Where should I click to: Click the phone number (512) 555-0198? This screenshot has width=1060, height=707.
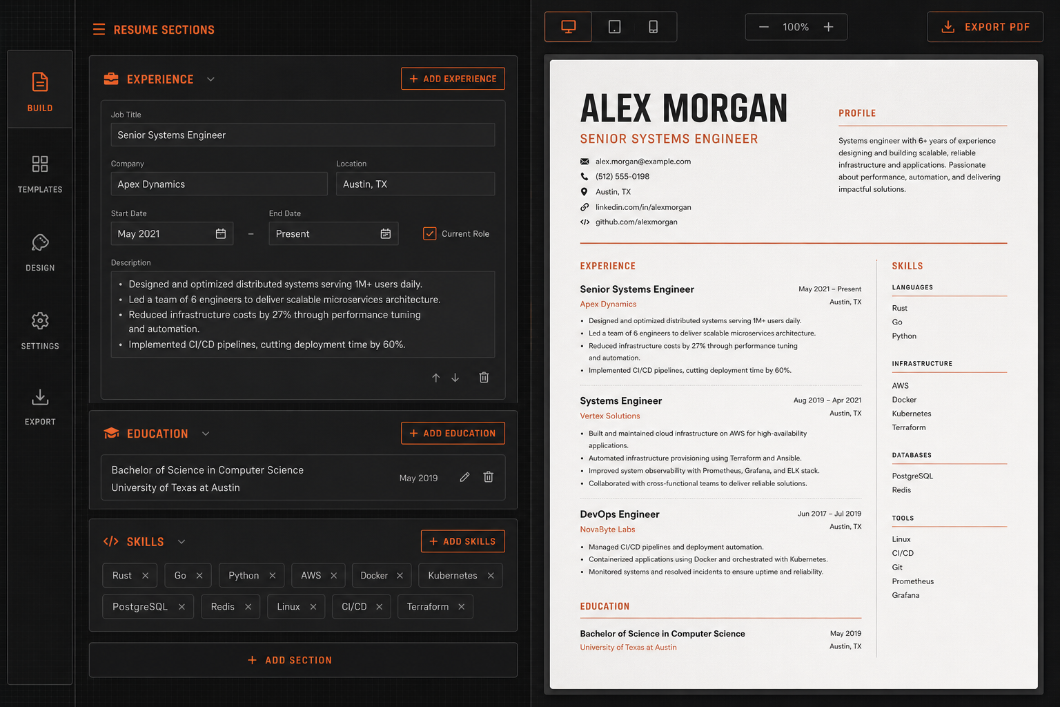pos(622,176)
